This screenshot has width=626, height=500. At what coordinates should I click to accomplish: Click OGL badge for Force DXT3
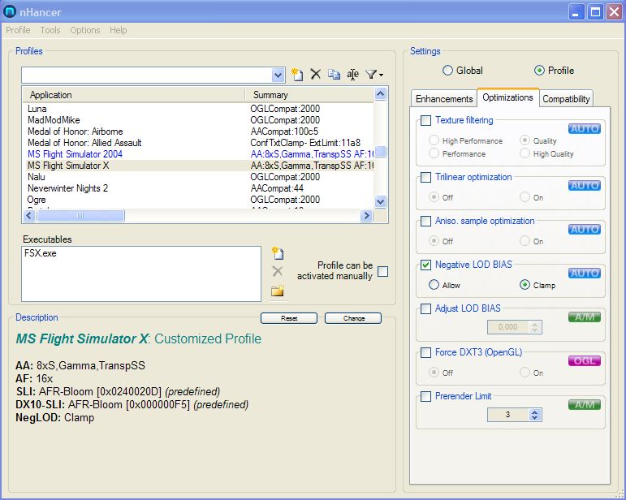(x=585, y=360)
